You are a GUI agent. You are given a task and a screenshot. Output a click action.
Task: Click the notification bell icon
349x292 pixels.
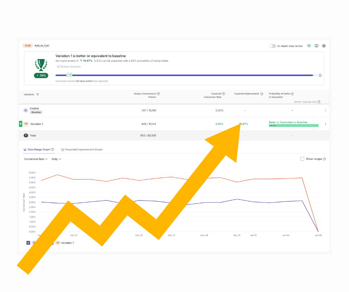(320, 75)
